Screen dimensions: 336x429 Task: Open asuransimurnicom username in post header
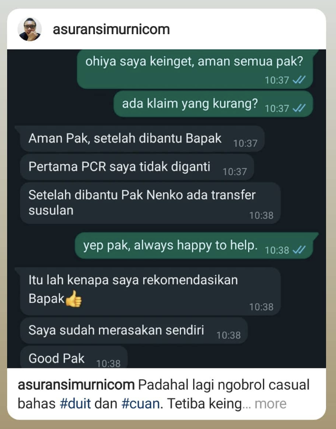coord(111,29)
